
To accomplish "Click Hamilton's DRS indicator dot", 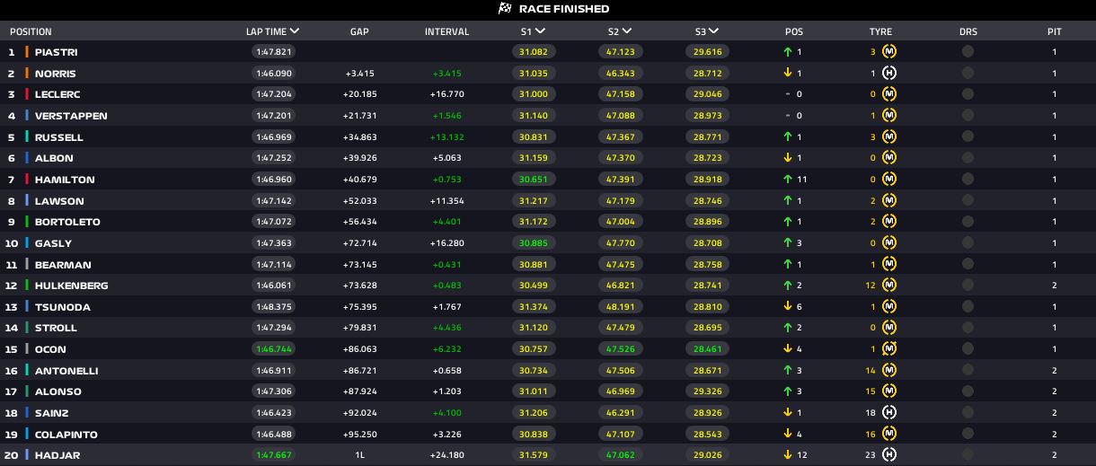I will pos(968,180).
